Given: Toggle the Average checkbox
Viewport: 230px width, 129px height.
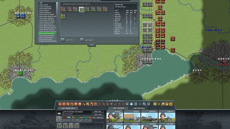Looking at the screenshot, I should 82,40.
